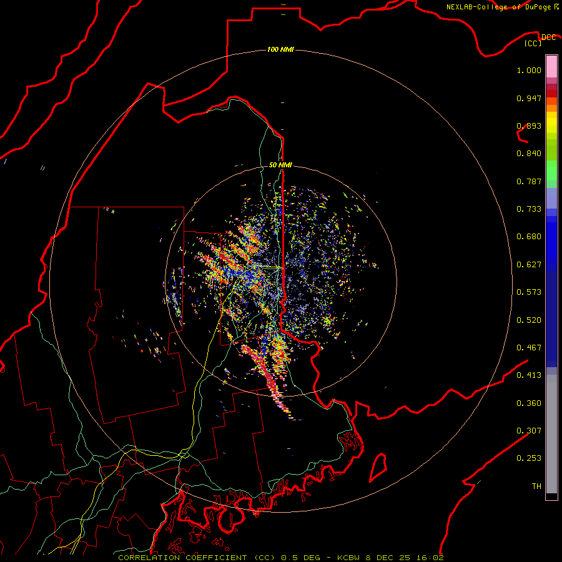Pick the yellow segment of the color bar

click(551, 122)
